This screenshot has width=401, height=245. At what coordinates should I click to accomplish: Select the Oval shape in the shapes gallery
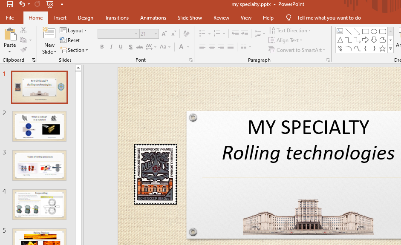374,31
